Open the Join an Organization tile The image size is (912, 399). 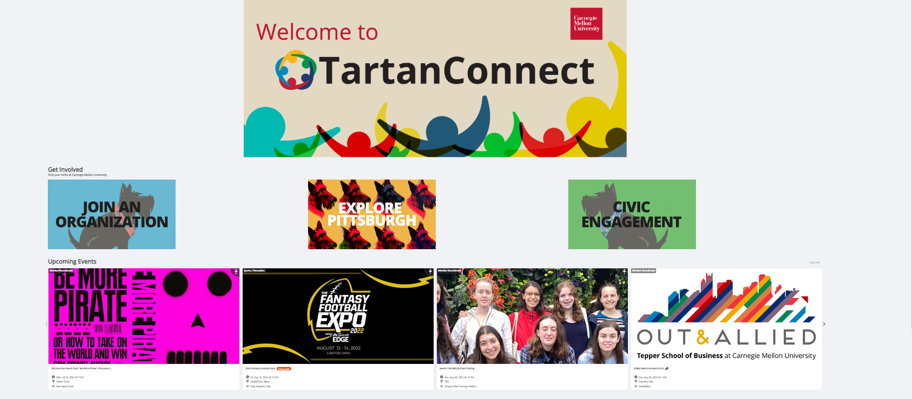click(x=112, y=214)
